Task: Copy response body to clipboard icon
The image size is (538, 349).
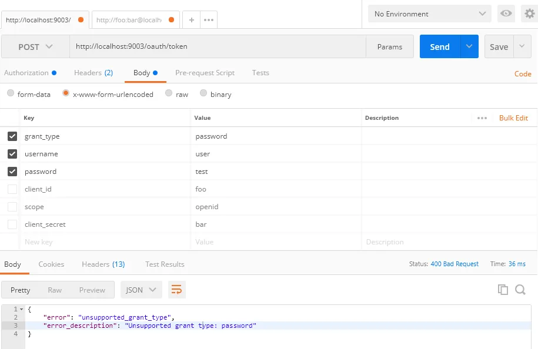Action: (503, 290)
